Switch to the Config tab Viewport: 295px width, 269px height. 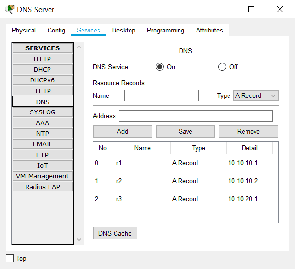[56, 30]
